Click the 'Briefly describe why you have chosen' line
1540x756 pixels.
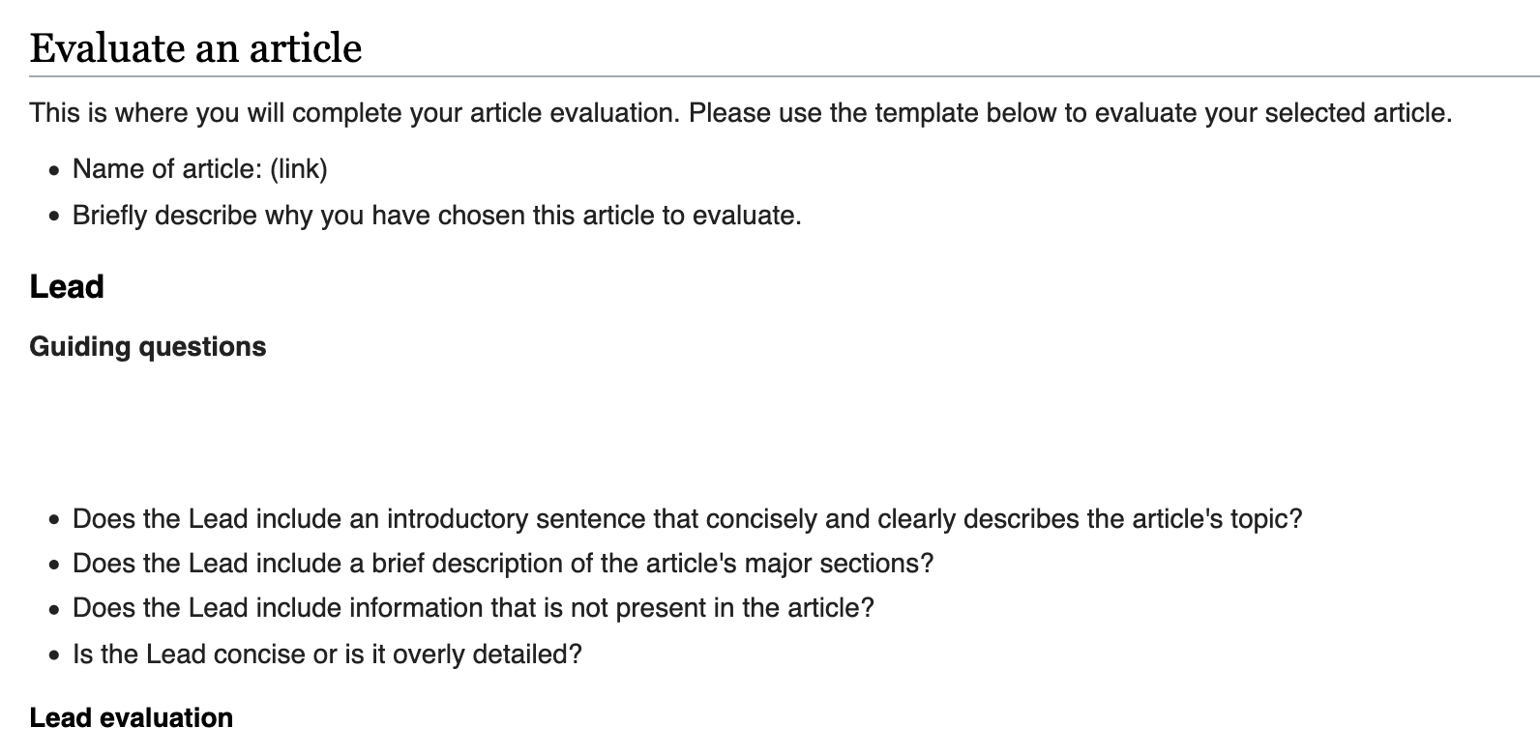point(437,215)
